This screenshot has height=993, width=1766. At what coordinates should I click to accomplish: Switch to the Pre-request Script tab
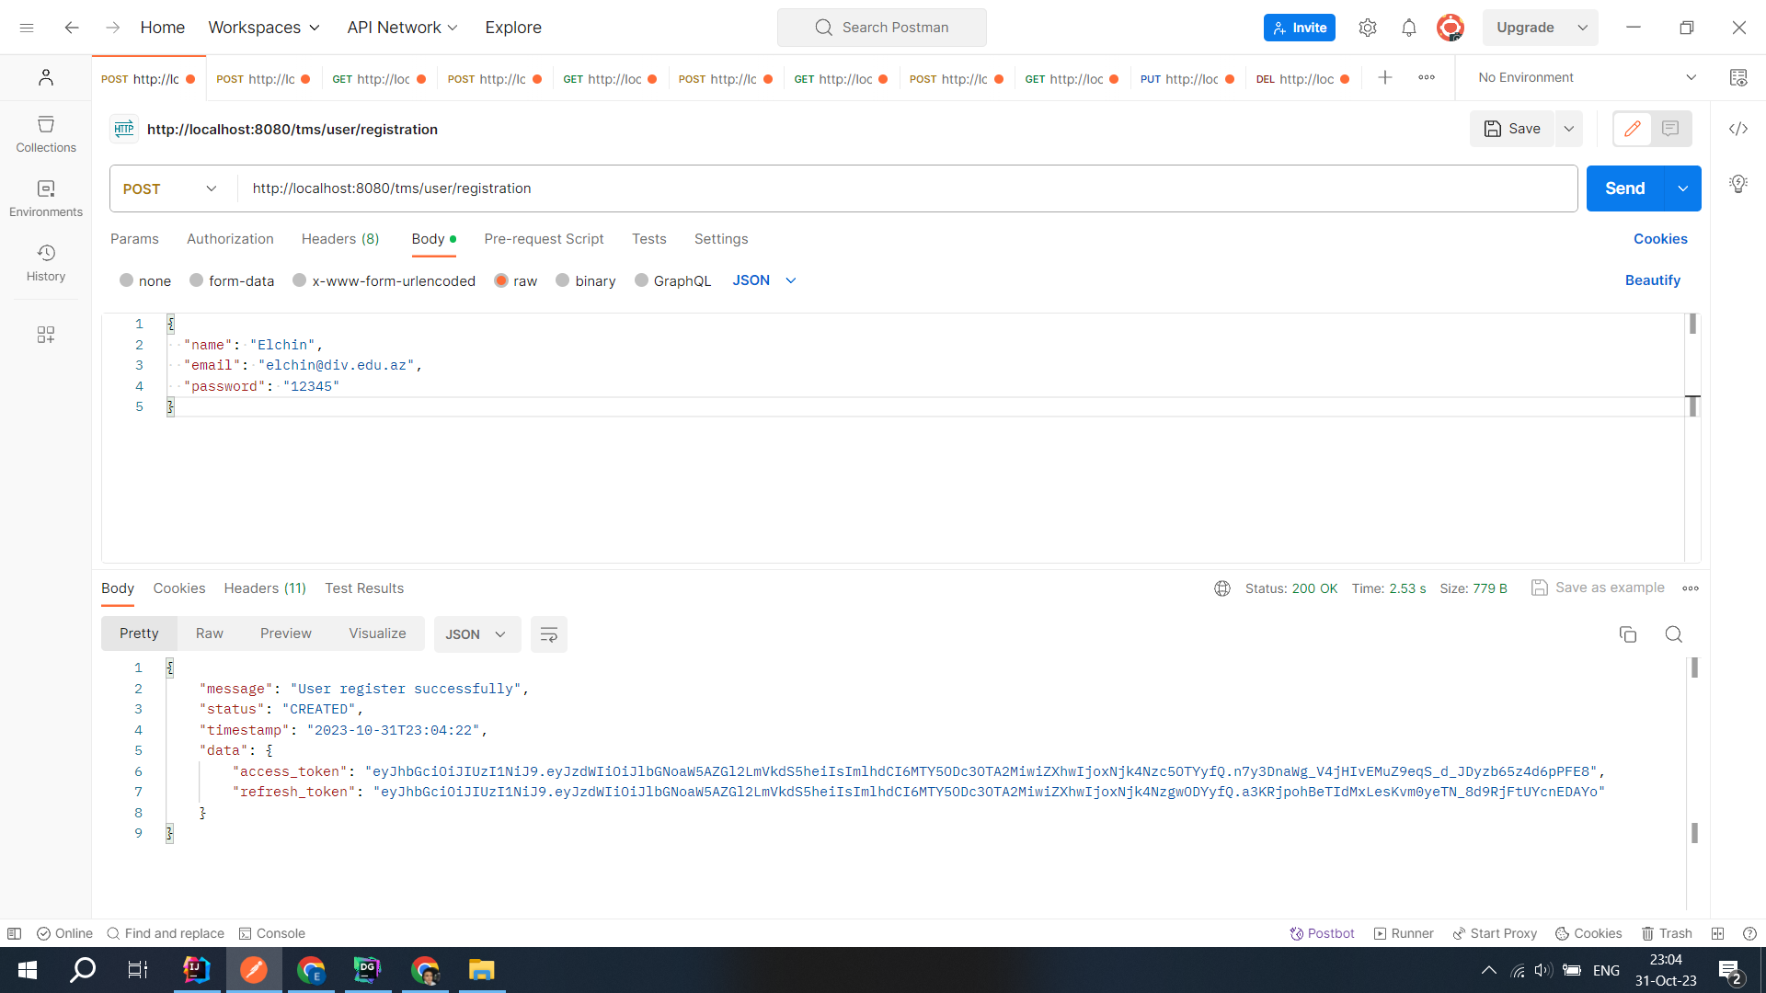[544, 239]
